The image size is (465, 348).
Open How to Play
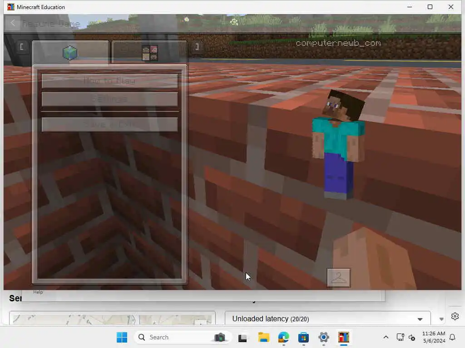point(110,81)
